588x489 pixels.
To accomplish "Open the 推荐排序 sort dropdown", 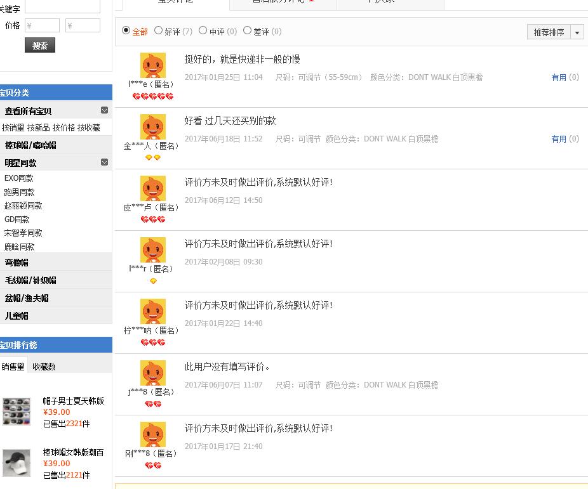I will click(x=548, y=32).
